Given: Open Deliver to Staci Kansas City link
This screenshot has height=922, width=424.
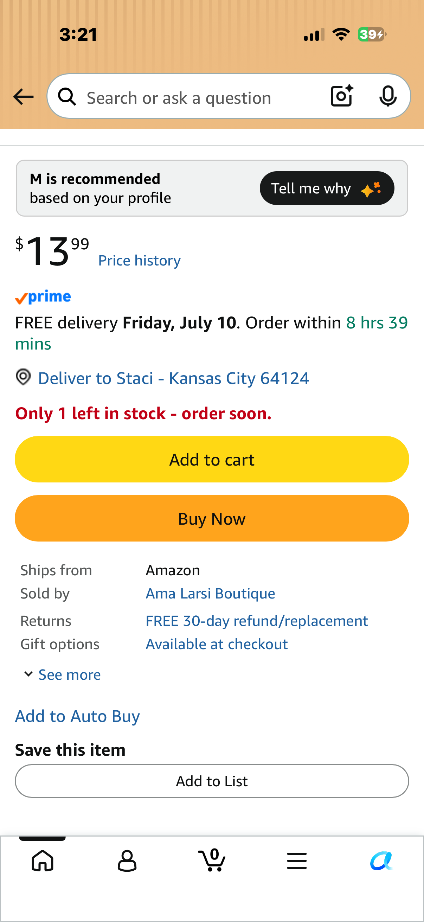Looking at the screenshot, I should 174,378.
